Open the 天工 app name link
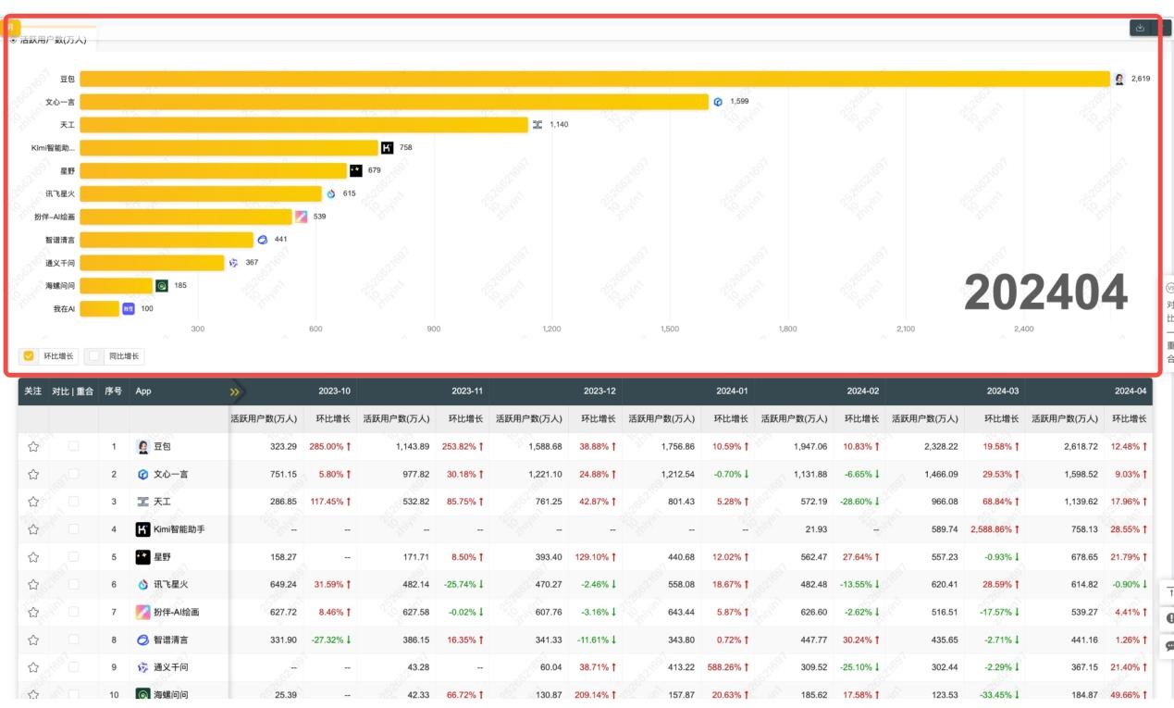This screenshot has height=708, width=1174. tap(162, 502)
